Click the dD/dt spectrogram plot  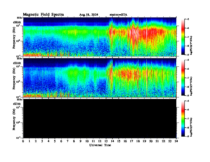pos(100,78)
